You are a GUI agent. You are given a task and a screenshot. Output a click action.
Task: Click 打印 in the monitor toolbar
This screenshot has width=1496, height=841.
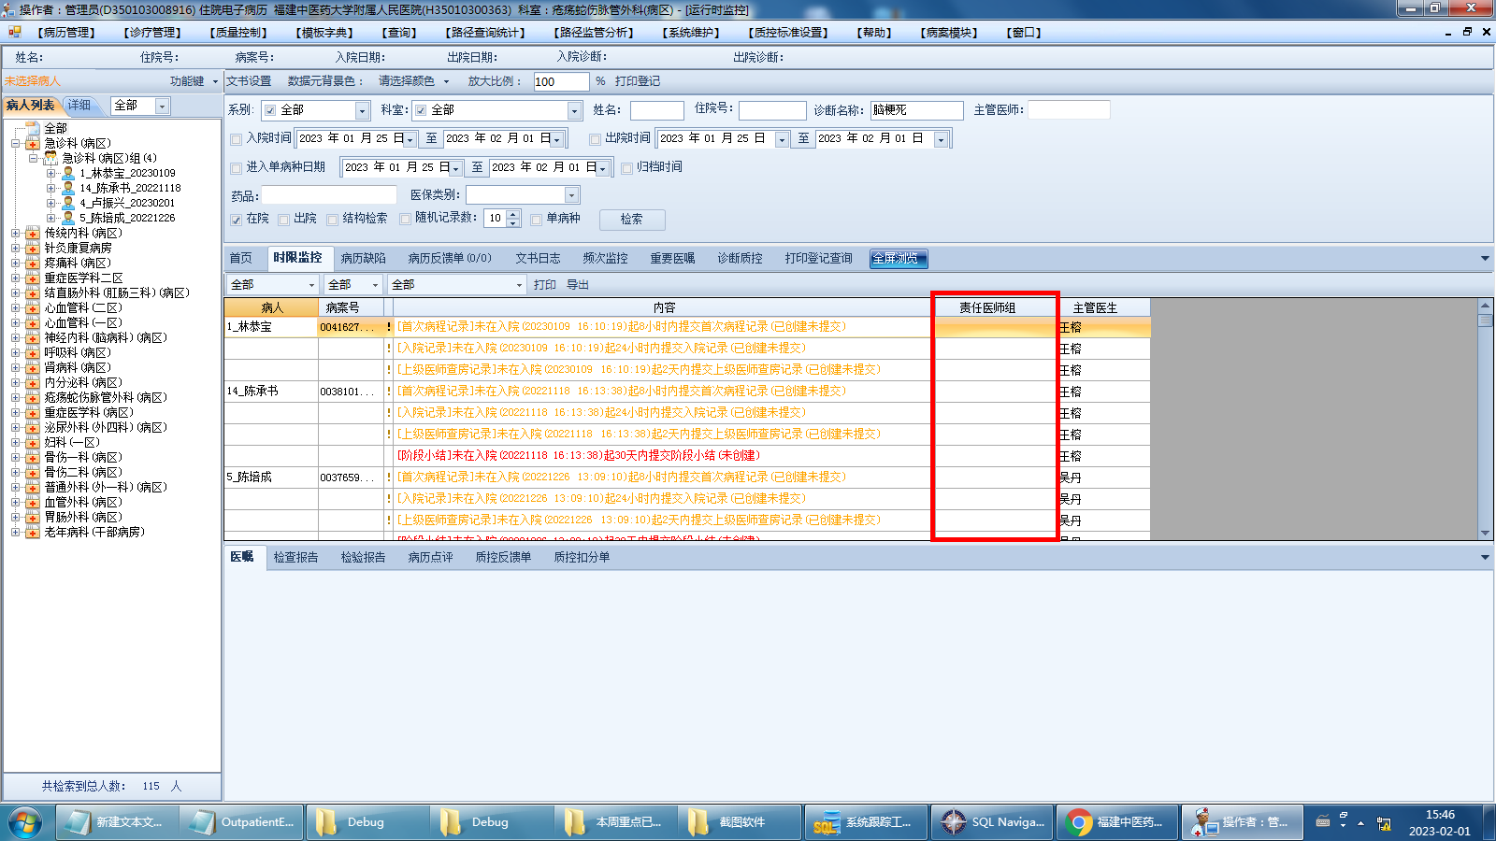coord(545,285)
